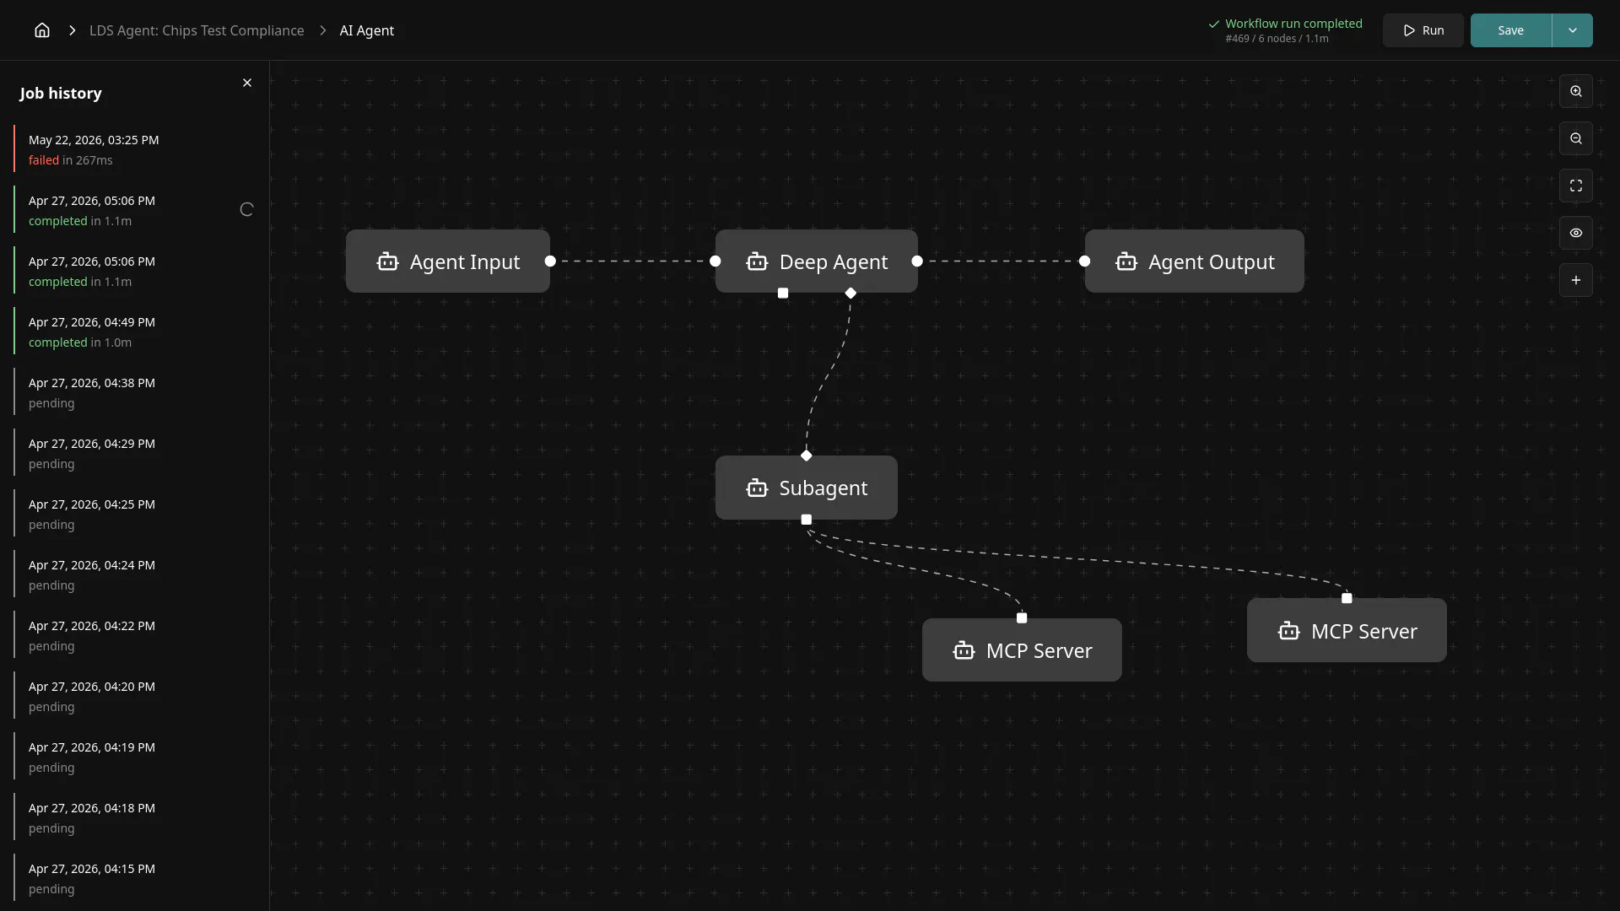1620x911 pixels.
Task: Open Apr 27 04:38 PM pending job
Action: click(x=135, y=392)
